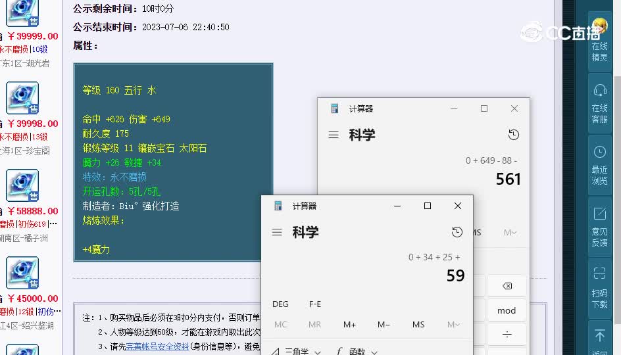
Task: Click MC memory clear in front calculator
Action: point(280,325)
